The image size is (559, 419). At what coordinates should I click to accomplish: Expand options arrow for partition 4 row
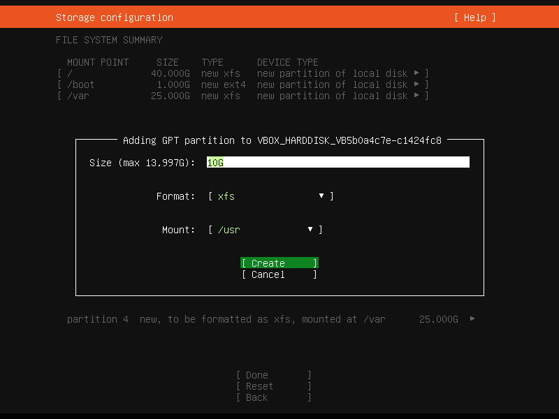pos(471,319)
